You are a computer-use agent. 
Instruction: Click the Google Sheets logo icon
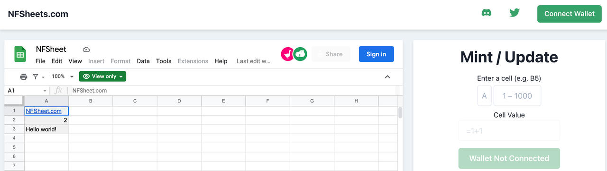coord(20,54)
